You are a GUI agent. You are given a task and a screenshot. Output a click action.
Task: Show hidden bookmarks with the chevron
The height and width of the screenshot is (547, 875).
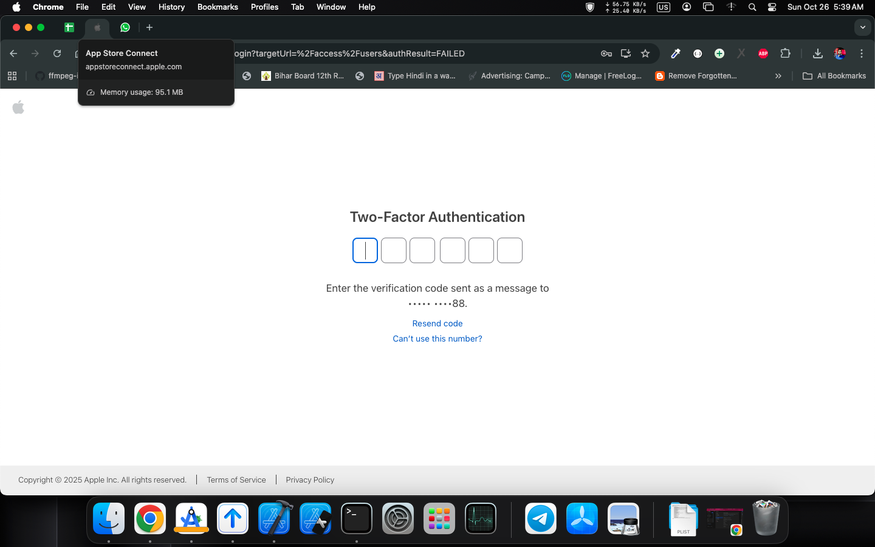778,76
